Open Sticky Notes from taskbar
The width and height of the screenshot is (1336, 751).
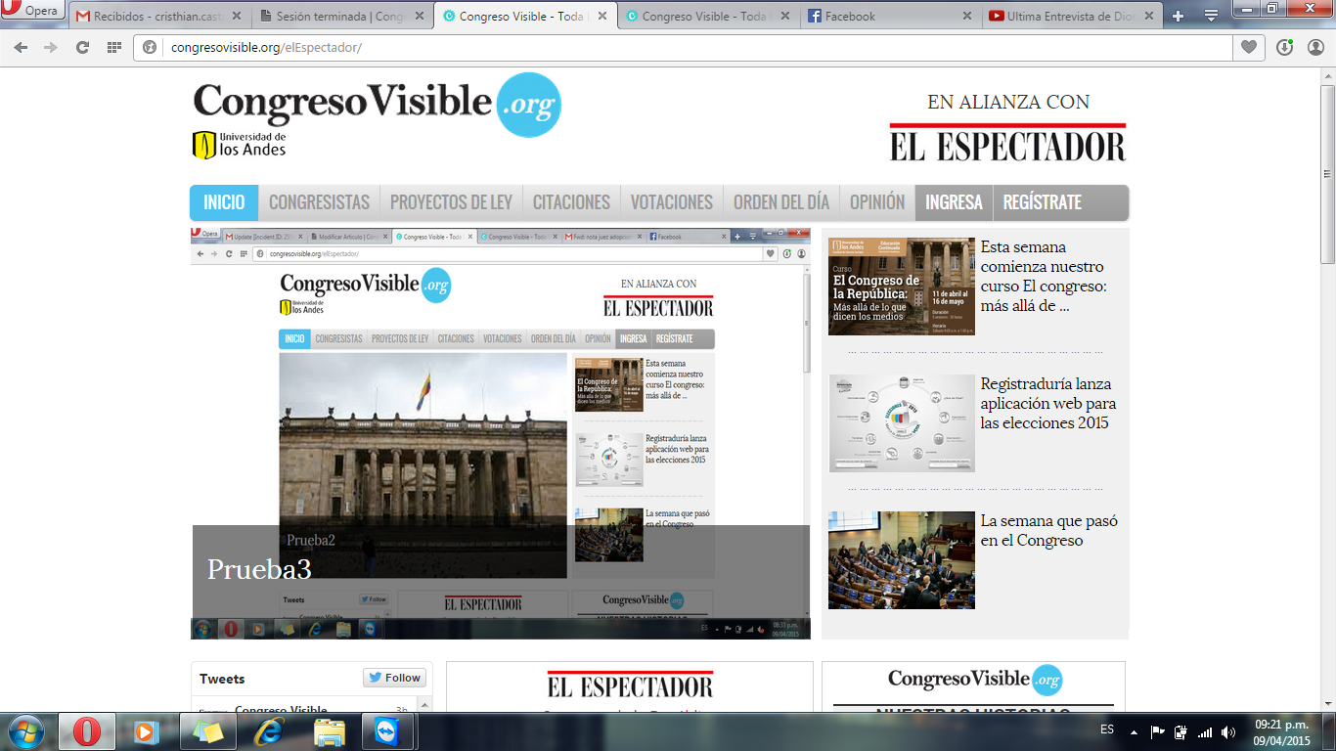point(207,731)
